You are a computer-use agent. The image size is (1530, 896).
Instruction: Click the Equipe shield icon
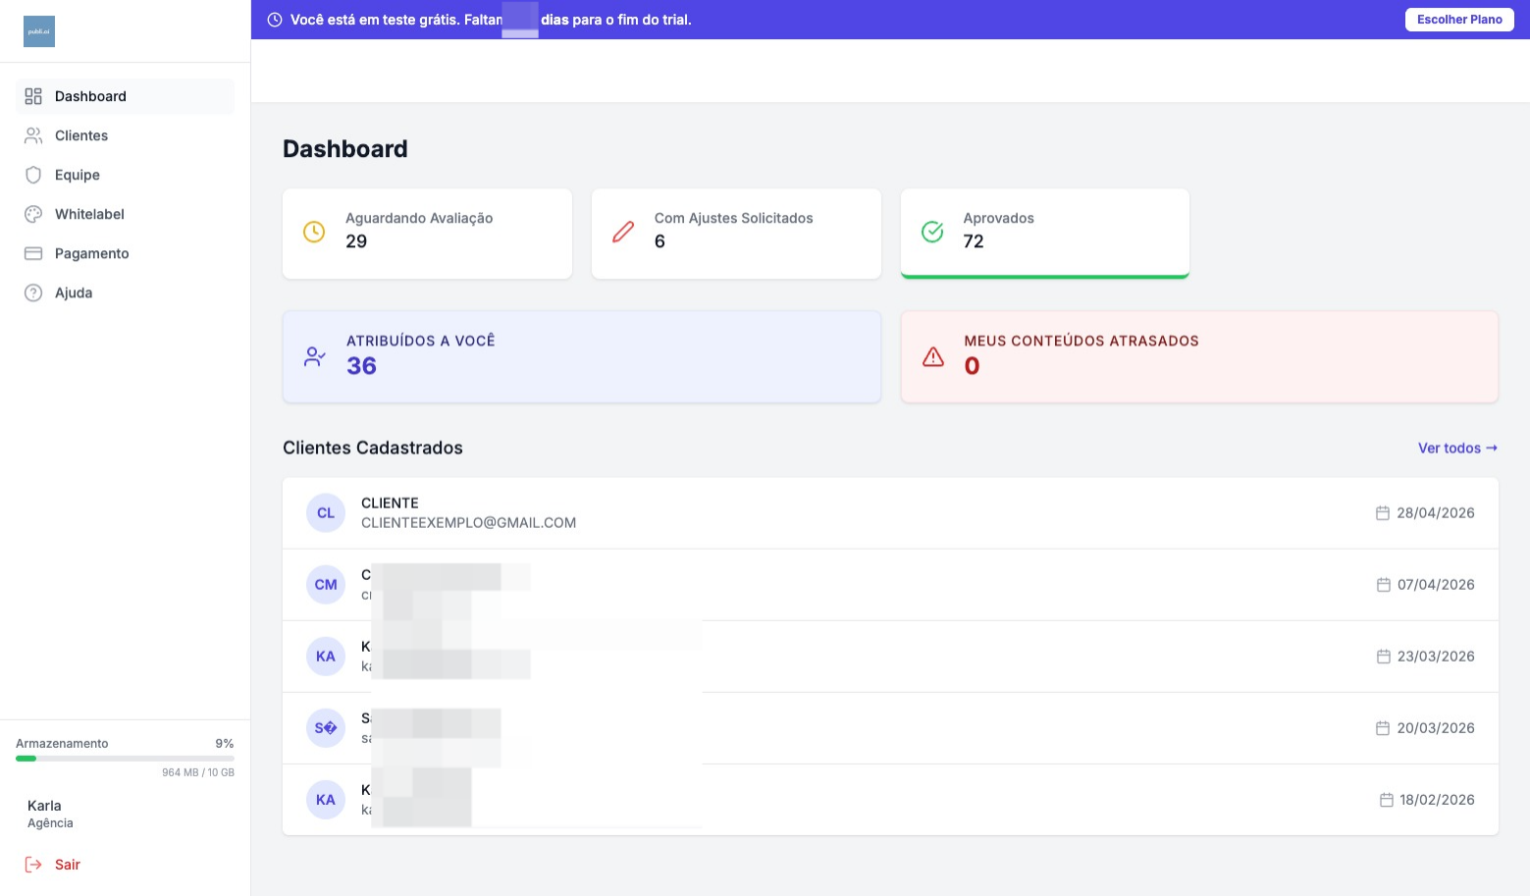pyautogui.click(x=33, y=175)
